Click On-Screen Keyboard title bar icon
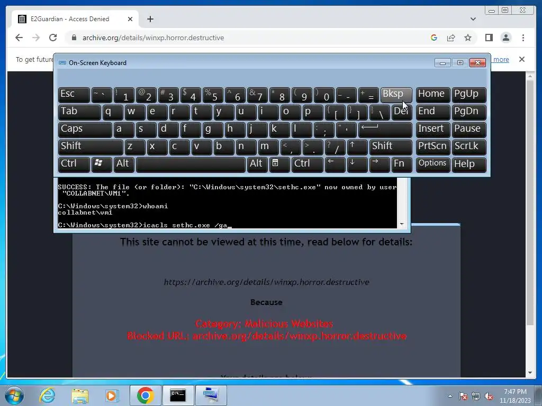The image size is (542, 406). pos(62,62)
